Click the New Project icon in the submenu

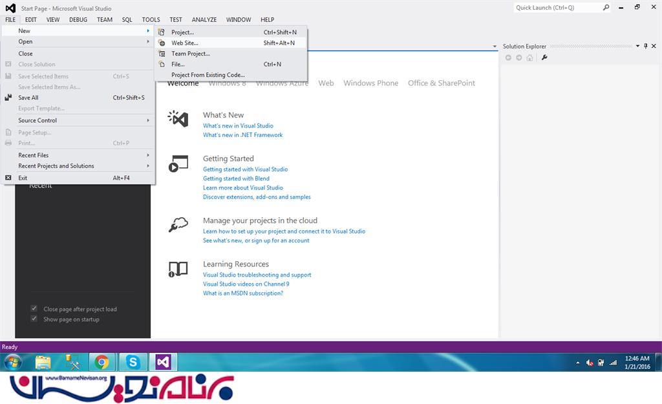(162, 32)
